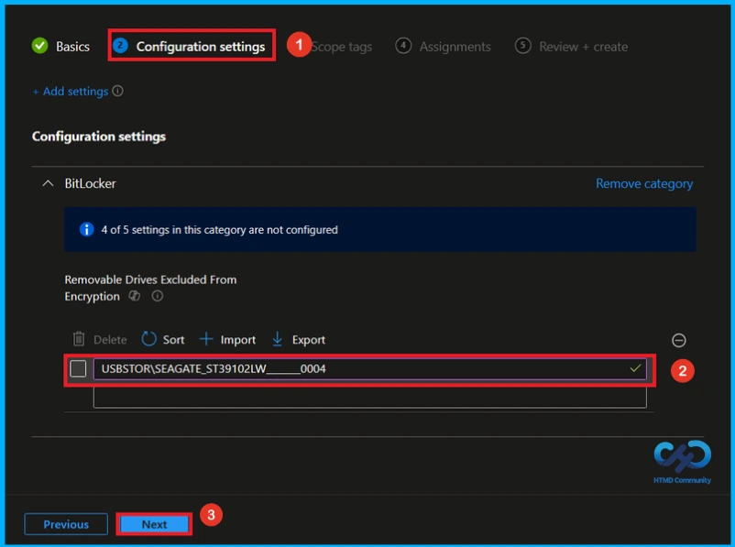Click the blue info icon in banner
Image resolution: width=735 pixels, height=547 pixels.
[87, 229]
